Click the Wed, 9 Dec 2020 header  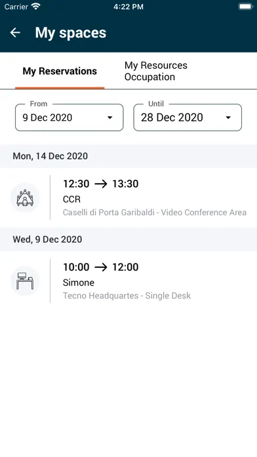47,240
